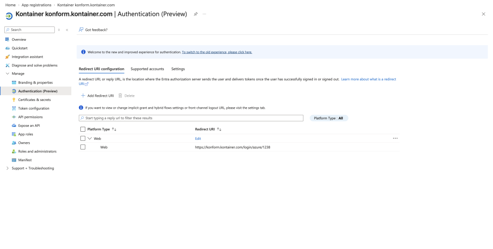Click the up-down arrows beside sidebar search
This screenshot has height=249, width=493.
[59, 30]
